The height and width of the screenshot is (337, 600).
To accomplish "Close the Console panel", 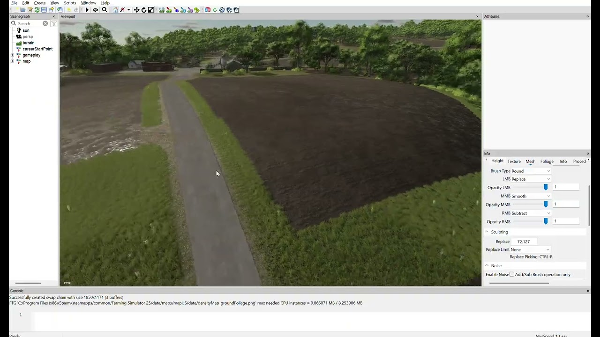I will click(x=588, y=291).
